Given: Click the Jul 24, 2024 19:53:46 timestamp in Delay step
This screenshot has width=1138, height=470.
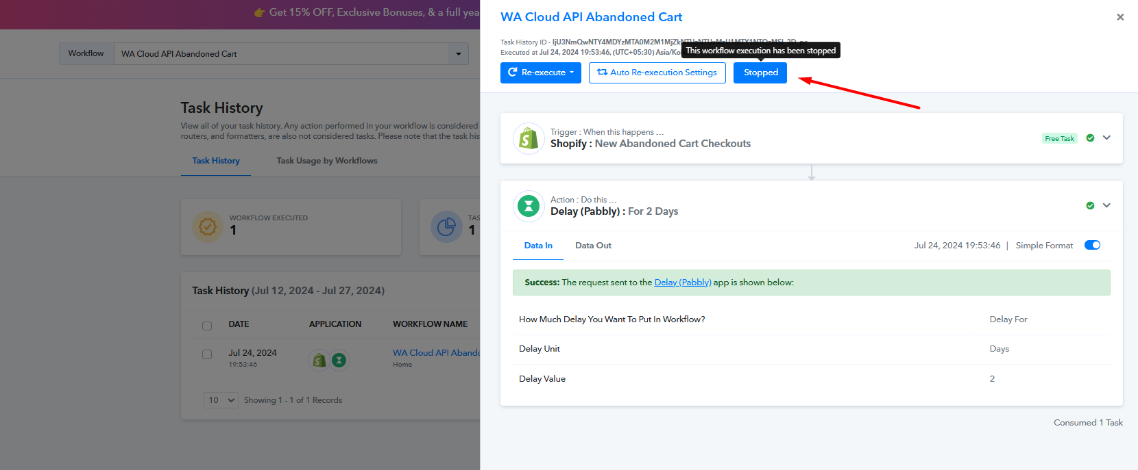Looking at the screenshot, I should (957, 246).
